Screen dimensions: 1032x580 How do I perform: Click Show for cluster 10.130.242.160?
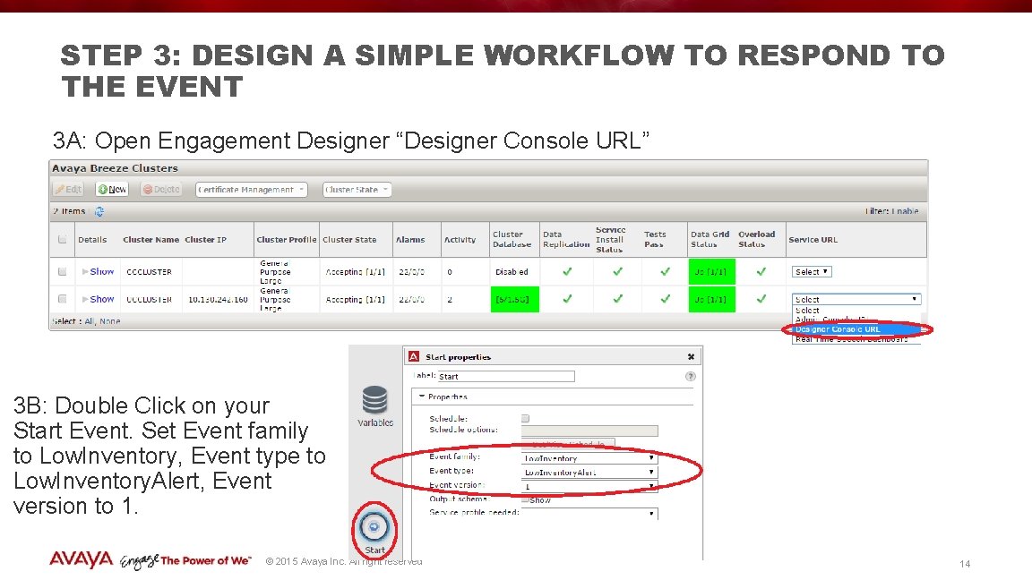pyautogui.click(x=101, y=299)
